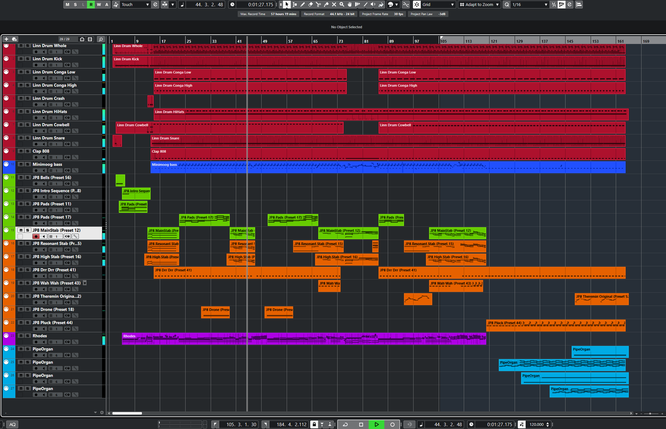Open the Grid snap type dropdown
666x429 pixels.
point(438,4)
